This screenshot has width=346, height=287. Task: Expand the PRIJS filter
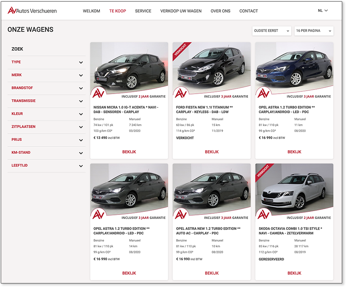(47, 140)
